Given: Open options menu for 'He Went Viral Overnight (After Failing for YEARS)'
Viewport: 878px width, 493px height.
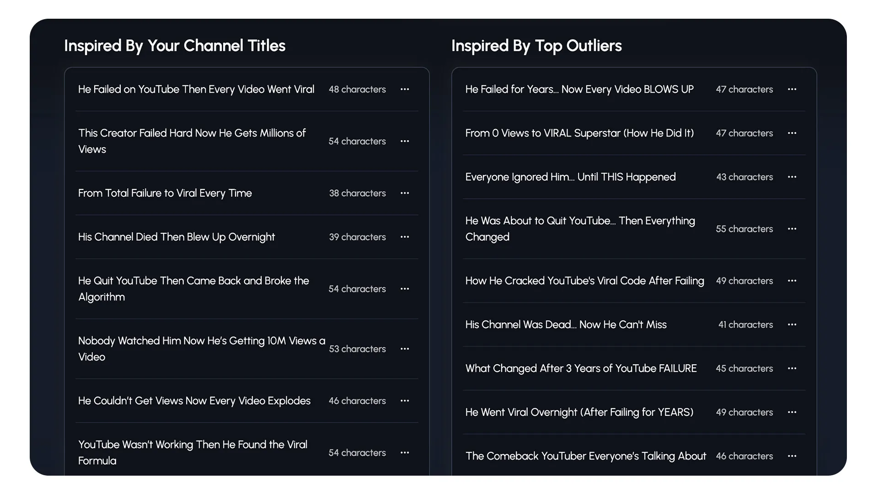Looking at the screenshot, I should tap(792, 412).
